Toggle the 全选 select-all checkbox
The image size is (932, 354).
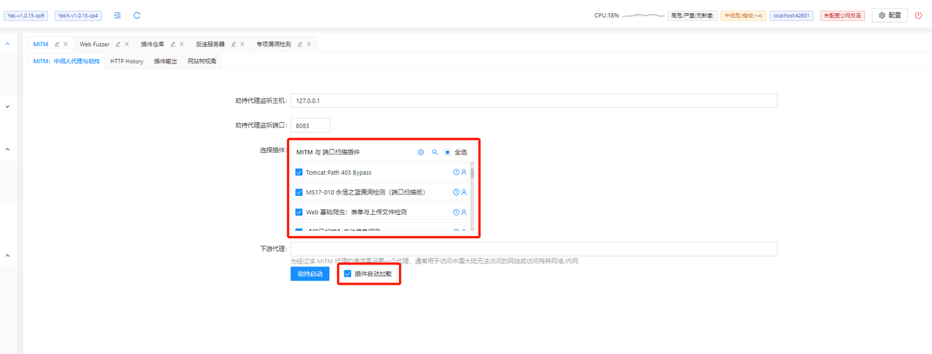click(x=448, y=152)
